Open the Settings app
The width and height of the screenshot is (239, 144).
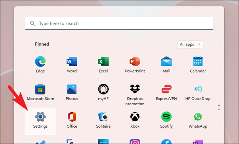click(x=40, y=121)
